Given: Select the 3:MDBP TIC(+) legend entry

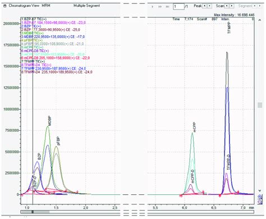Looking at the screenshot, I should [x=33, y=33].
